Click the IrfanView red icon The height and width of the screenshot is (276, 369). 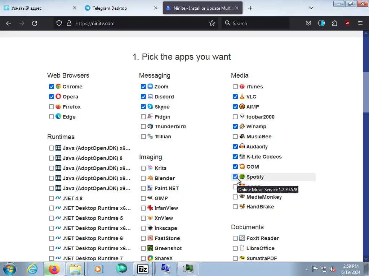pos(150,208)
